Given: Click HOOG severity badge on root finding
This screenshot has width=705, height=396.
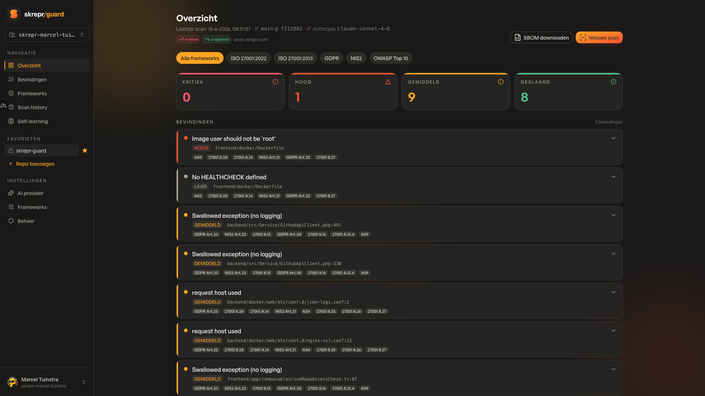Looking at the screenshot, I should coord(201,148).
